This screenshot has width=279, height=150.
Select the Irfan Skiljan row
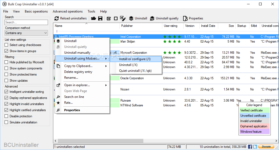[x=166, y=41]
